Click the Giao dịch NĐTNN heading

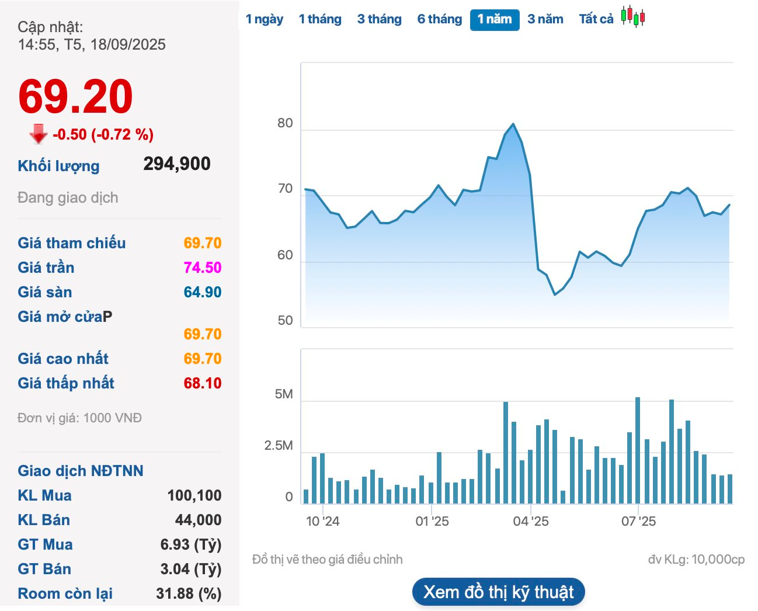(81, 471)
